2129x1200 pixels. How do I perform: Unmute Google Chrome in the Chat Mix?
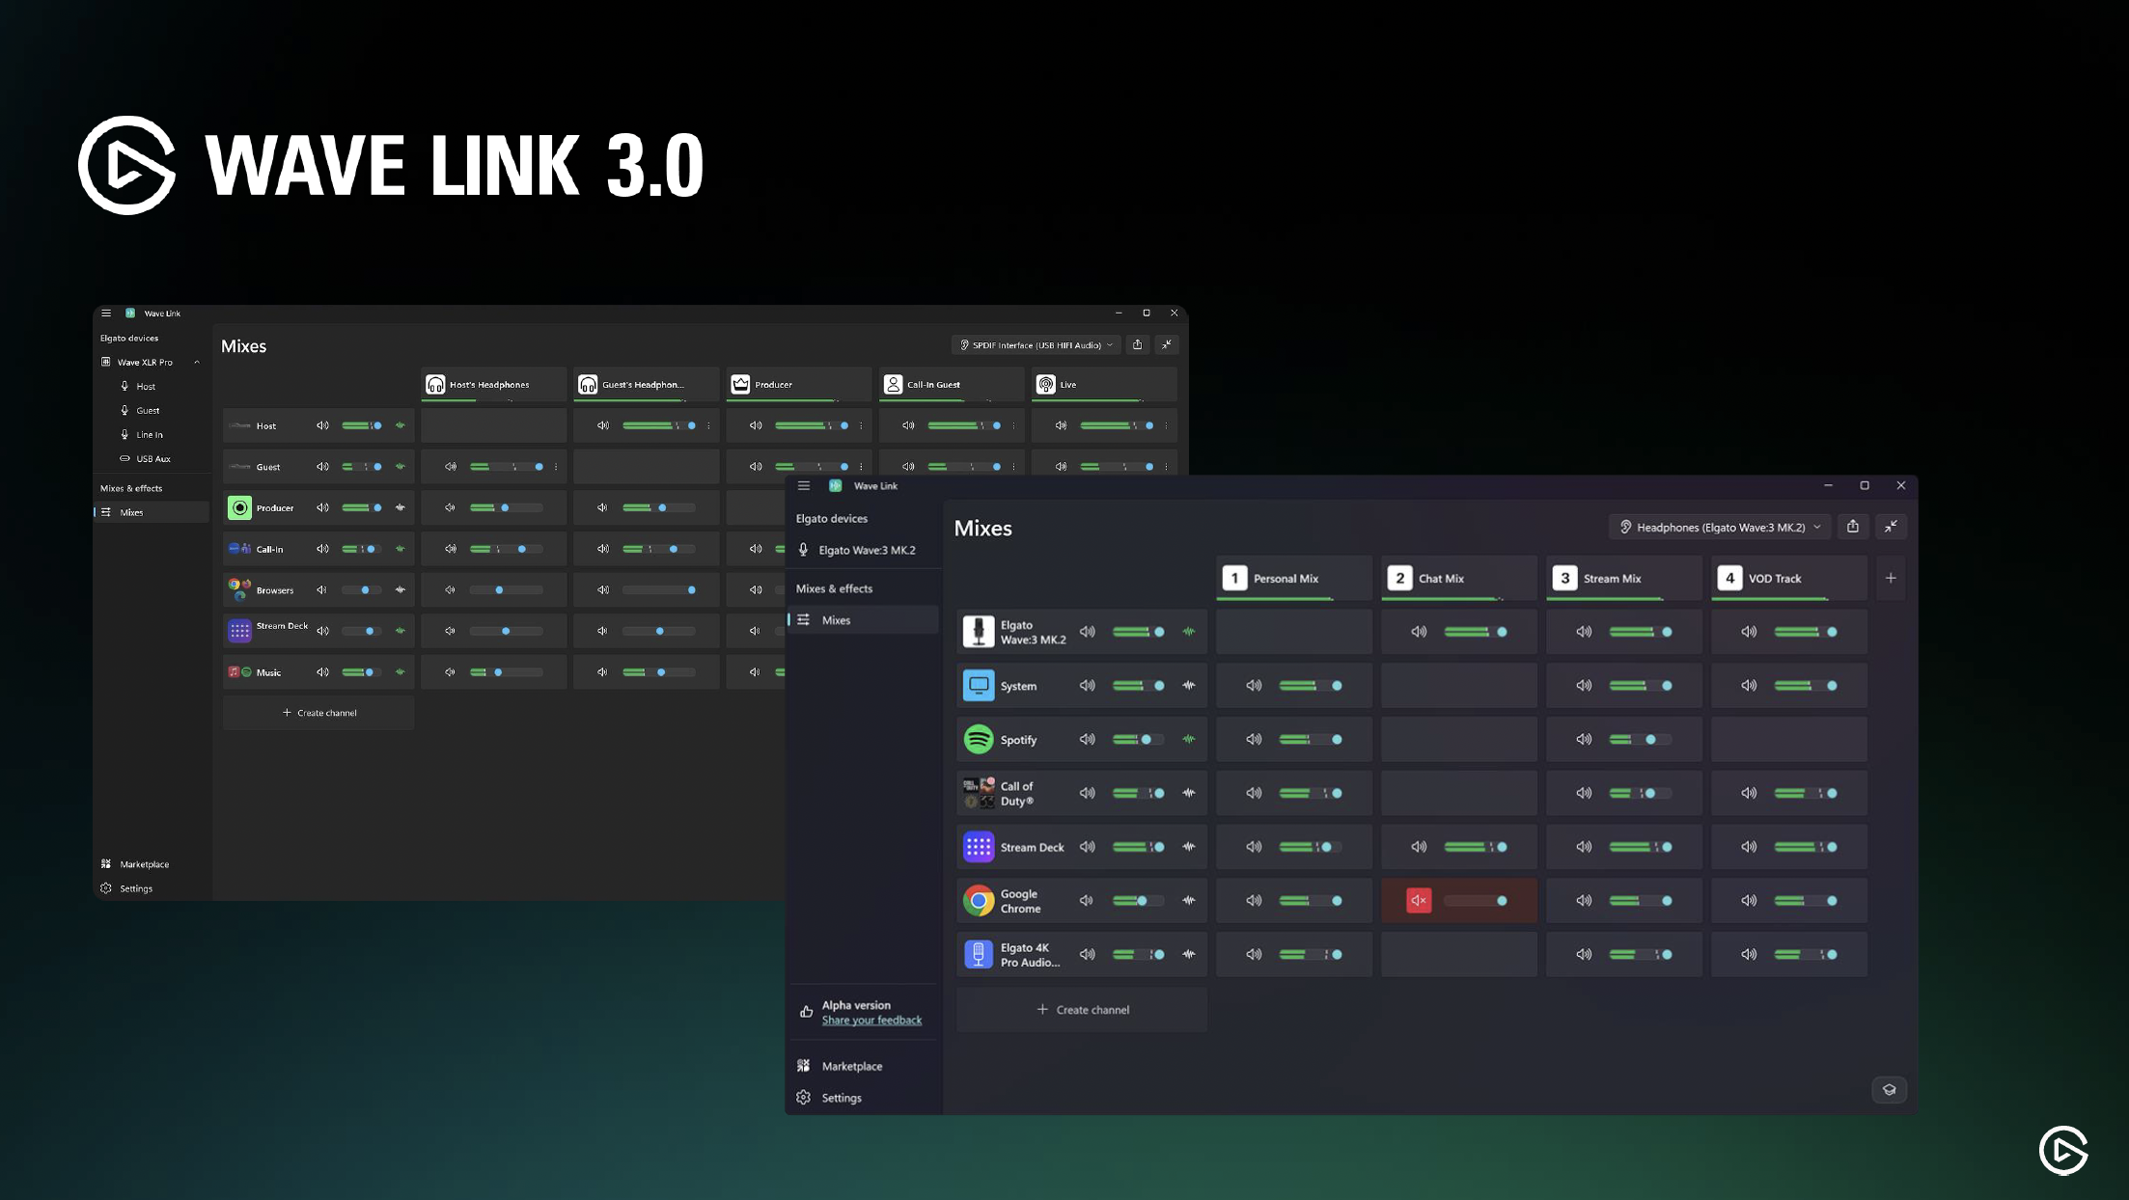(1417, 900)
